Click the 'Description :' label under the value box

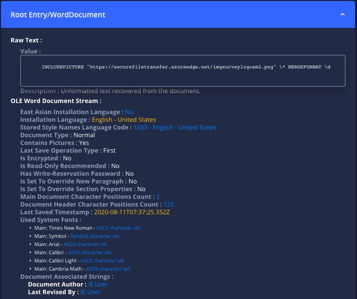coord(40,91)
